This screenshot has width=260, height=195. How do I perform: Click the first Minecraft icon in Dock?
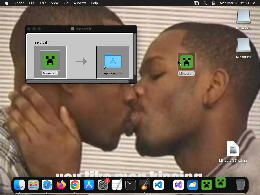(206, 185)
